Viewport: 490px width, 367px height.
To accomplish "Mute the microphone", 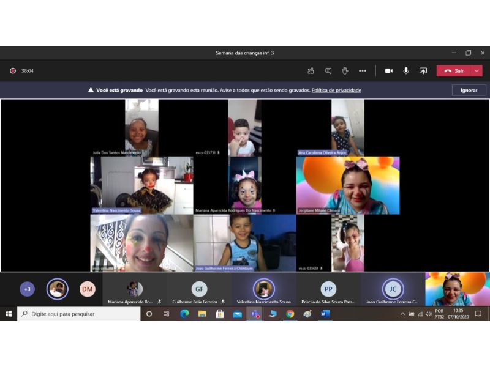I will [x=405, y=71].
